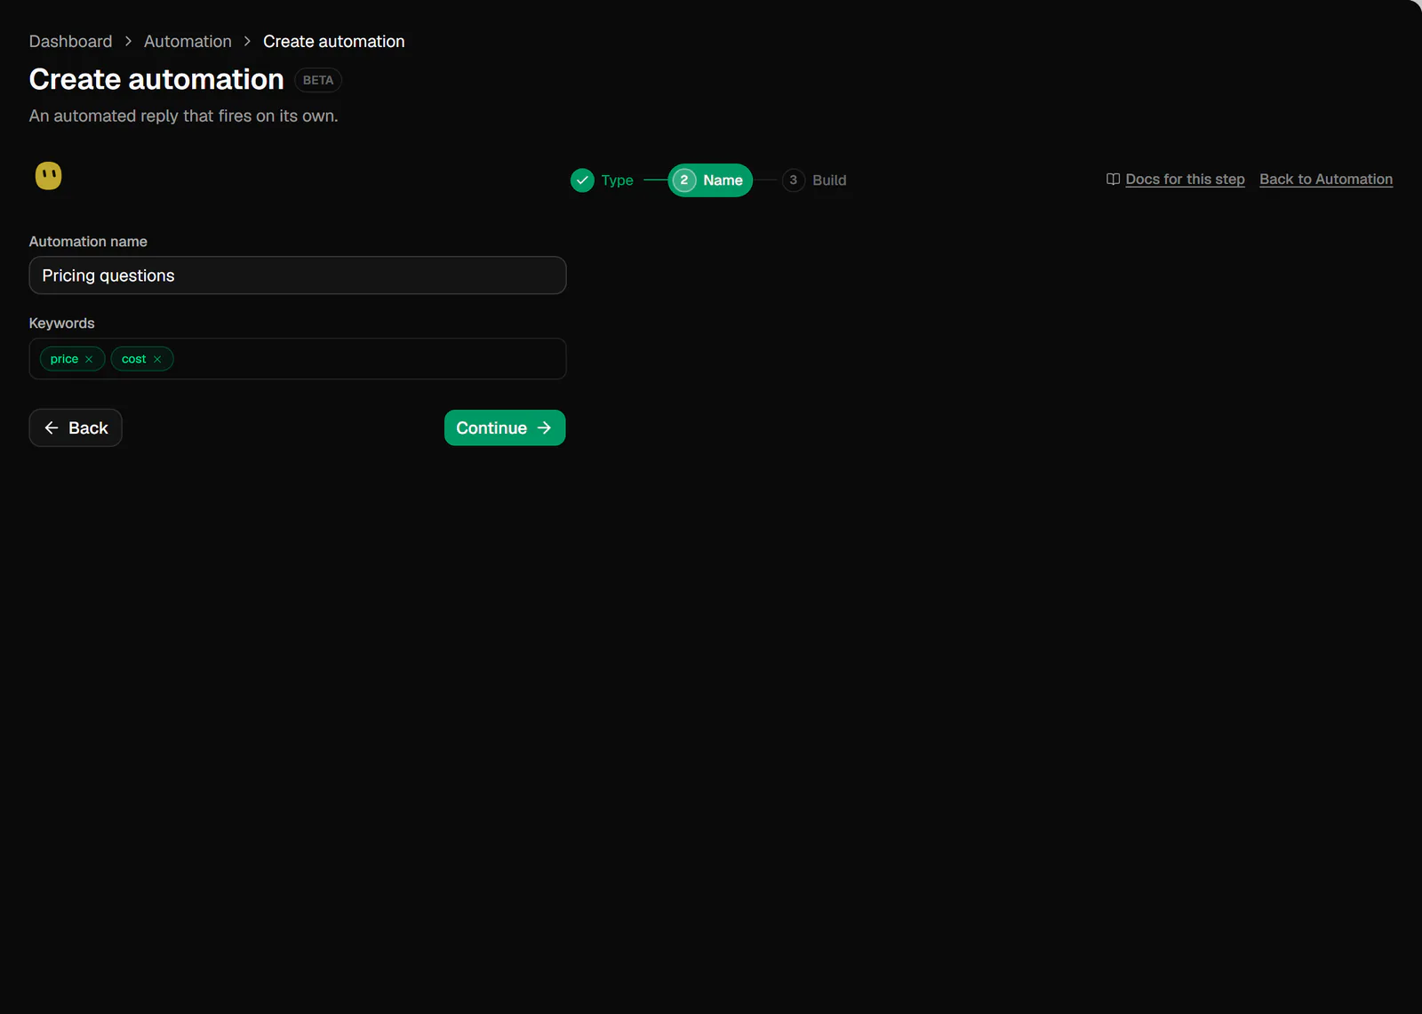This screenshot has width=1422, height=1014.
Task: Click the 'cost' keyword chip label
Action: 134,359
